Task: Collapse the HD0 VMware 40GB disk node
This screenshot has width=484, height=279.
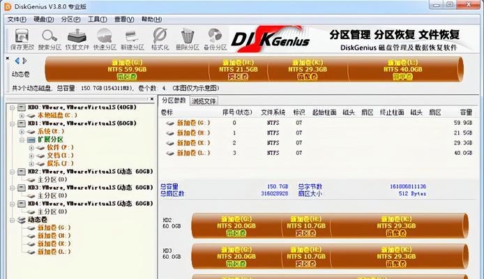Action: 13,107
